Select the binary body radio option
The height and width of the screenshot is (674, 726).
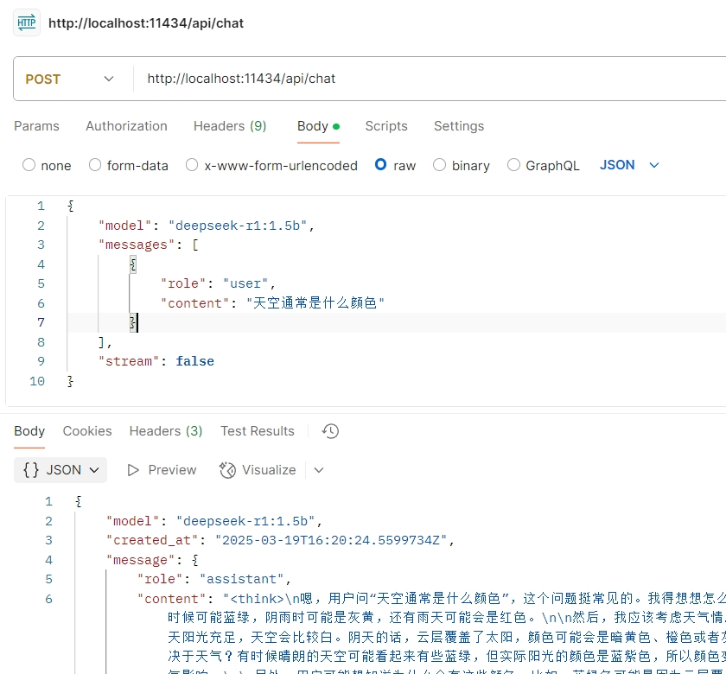coord(440,165)
